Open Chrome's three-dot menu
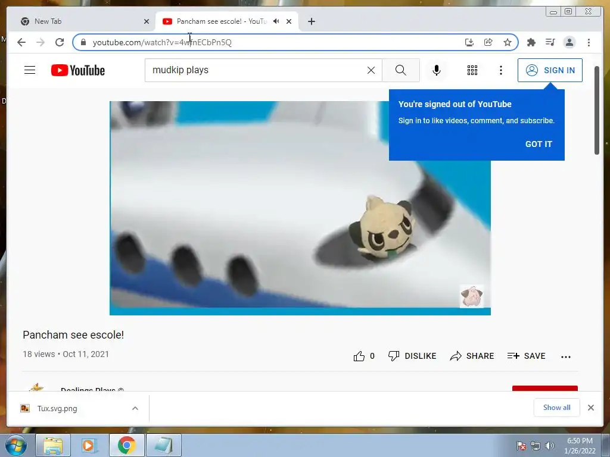Image resolution: width=610 pixels, height=457 pixels. [589, 42]
